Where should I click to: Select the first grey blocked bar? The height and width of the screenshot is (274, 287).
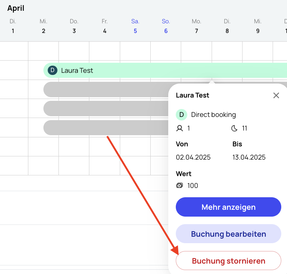pos(106,90)
